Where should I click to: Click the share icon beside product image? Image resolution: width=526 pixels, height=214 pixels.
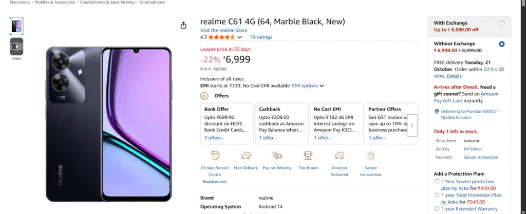[183, 26]
